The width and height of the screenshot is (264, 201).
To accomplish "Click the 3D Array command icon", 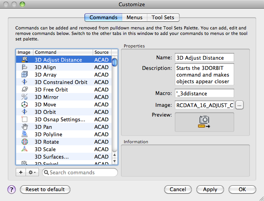I will coord(24,75).
